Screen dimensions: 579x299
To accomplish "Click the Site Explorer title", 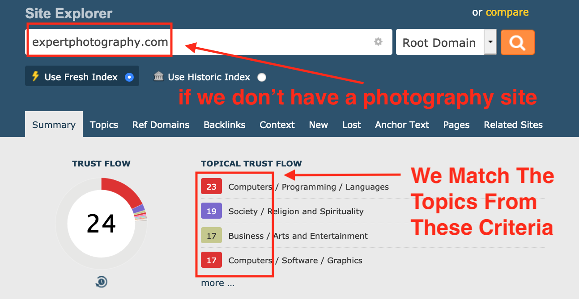I will [x=69, y=13].
